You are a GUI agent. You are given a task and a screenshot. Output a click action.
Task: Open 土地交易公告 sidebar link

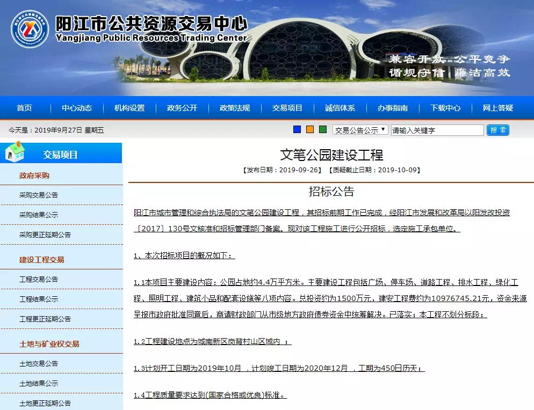(x=39, y=363)
